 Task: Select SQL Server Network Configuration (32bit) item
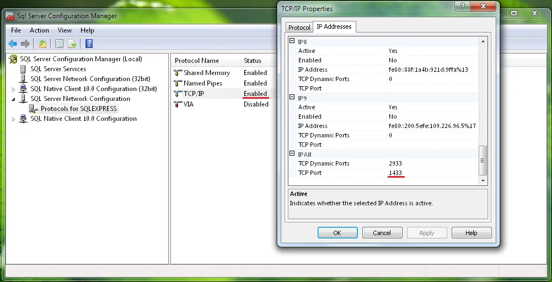coord(90,79)
